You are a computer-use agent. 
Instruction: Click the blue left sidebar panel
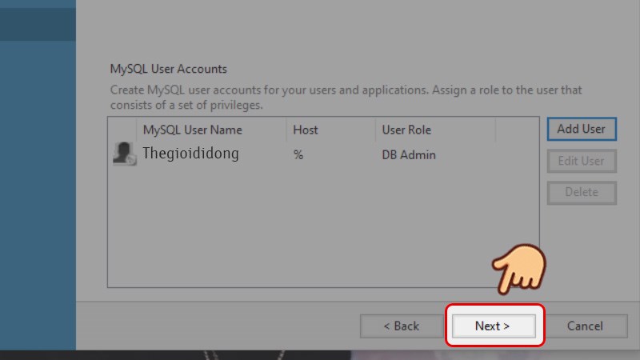(x=38, y=200)
